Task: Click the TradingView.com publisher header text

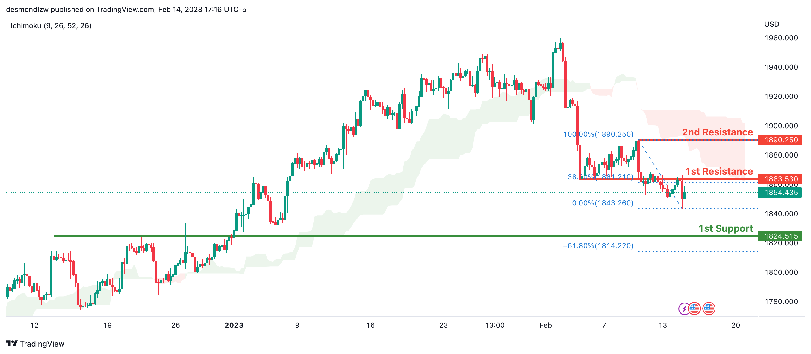Action: 126,10
